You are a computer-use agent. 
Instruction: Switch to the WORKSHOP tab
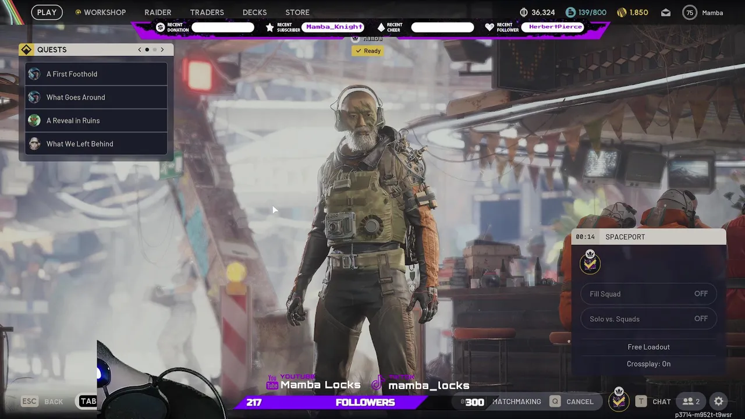[x=100, y=12]
